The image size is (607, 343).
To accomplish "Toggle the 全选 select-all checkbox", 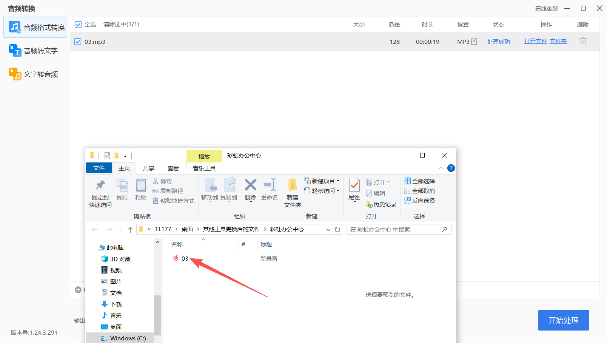I will click(78, 25).
